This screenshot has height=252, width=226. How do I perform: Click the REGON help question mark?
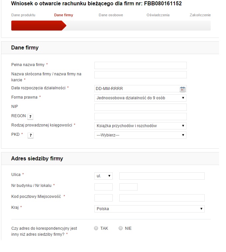(30, 117)
